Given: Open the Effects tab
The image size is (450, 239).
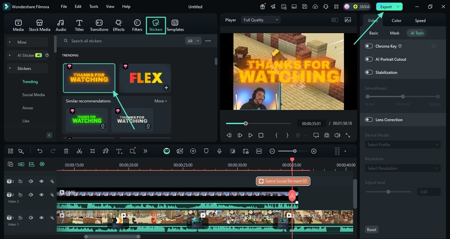Looking at the screenshot, I should coord(119,26).
